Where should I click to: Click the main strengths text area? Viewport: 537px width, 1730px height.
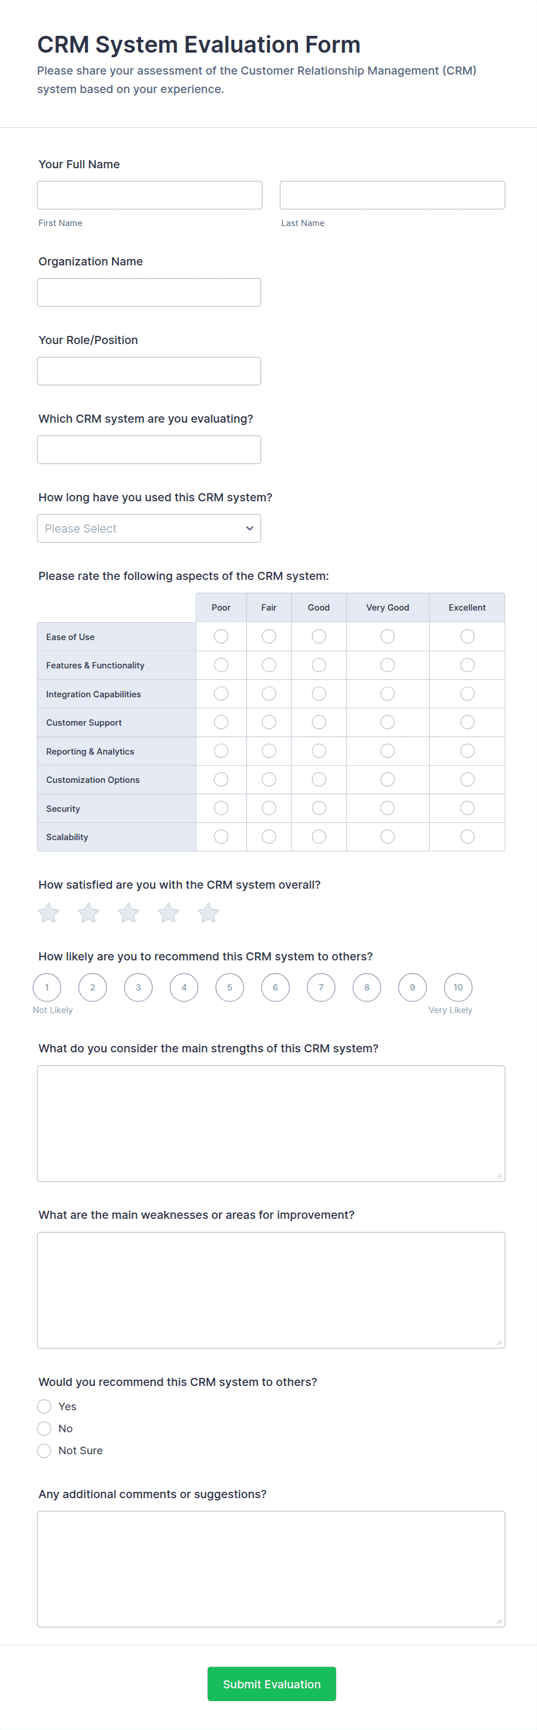[x=271, y=1123]
